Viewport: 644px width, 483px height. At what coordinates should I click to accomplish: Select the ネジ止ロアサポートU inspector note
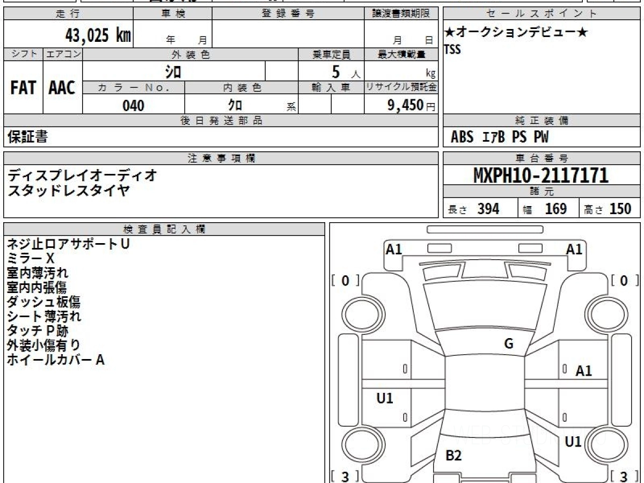tap(68, 244)
